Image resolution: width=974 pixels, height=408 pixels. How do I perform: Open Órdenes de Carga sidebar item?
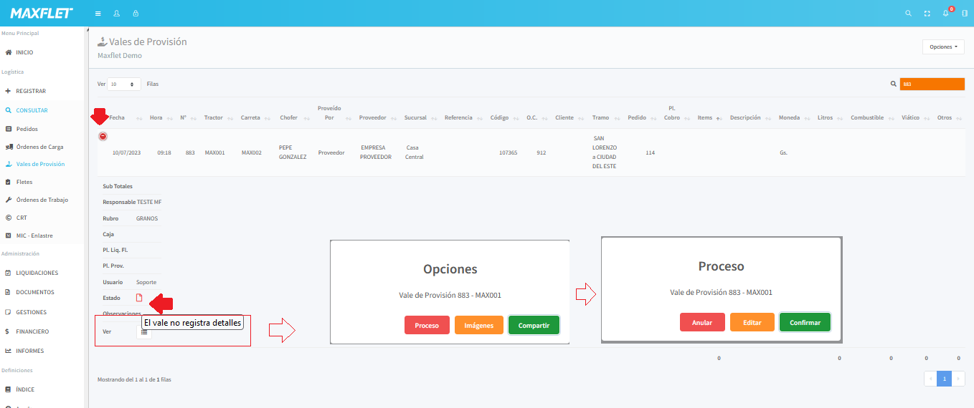[39, 147]
